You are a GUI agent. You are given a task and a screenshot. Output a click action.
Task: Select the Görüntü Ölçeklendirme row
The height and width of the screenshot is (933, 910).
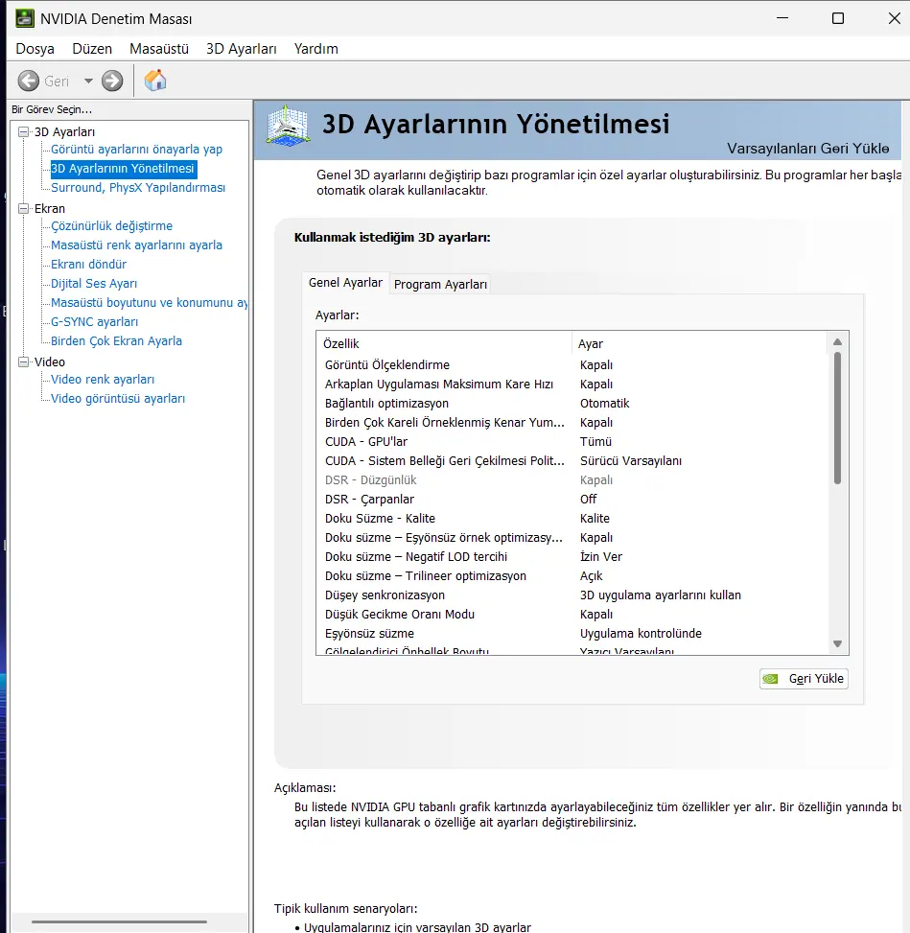(571, 364)
